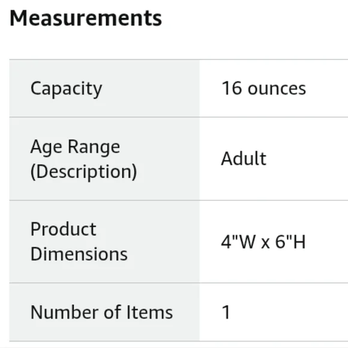
Task: Select the Number of Items label
Action: [x=101, y=312]
